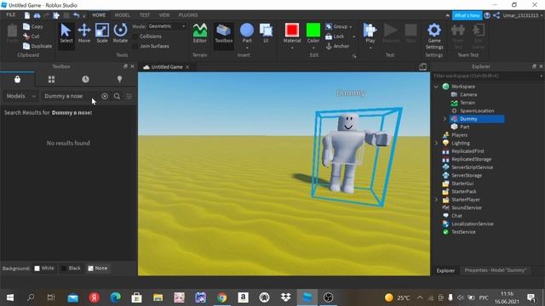Click the New file icon
The image size is (545, 306).
[26, 15]
